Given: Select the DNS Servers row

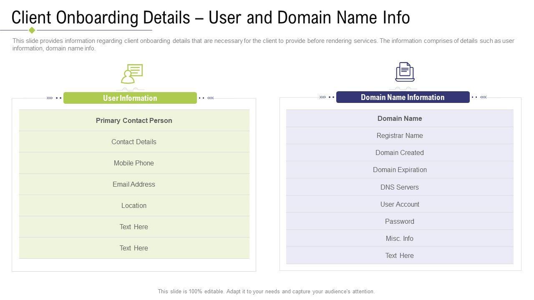Looking at the screenshot, I should 400,187.
